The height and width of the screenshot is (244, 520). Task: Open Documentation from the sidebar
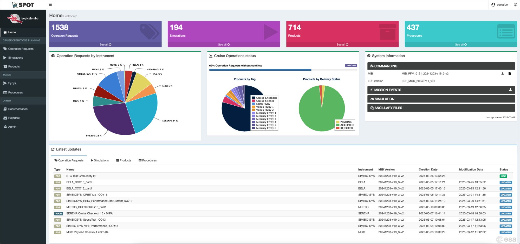(18, 109)
